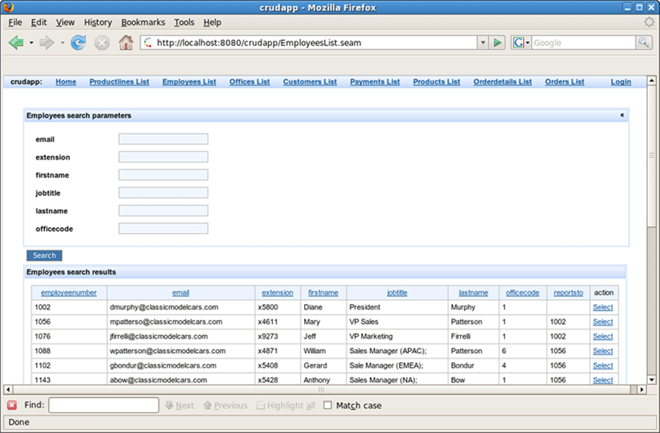Click the Reload page icon
Screen dimensions: 660x433
point(78,43)
